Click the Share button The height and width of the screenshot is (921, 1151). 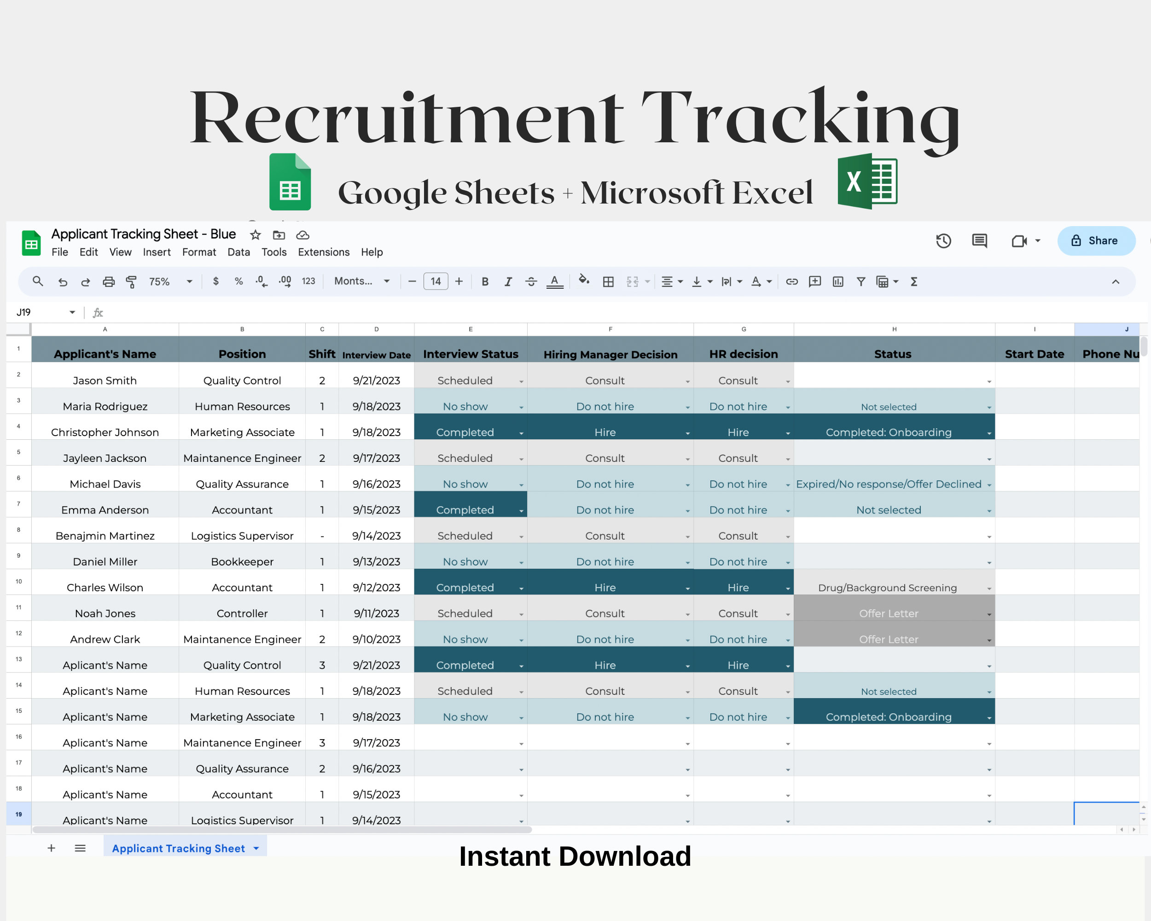(1096, 241)
